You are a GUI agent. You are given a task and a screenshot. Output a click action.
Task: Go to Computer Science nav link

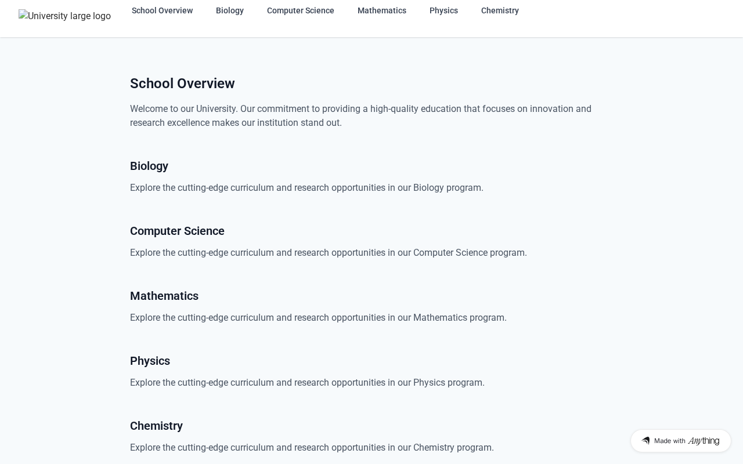tap(300, 10)
